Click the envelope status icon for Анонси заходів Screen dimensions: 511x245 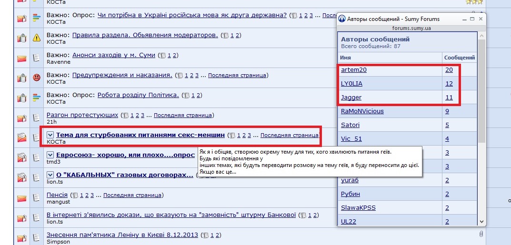(21, 58)
